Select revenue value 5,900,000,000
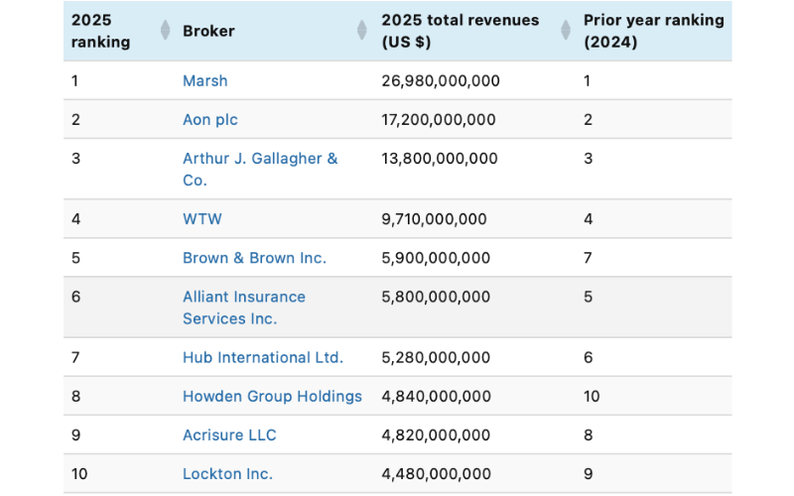The height and width of the screenshot is (496, 794). (436, 258)
